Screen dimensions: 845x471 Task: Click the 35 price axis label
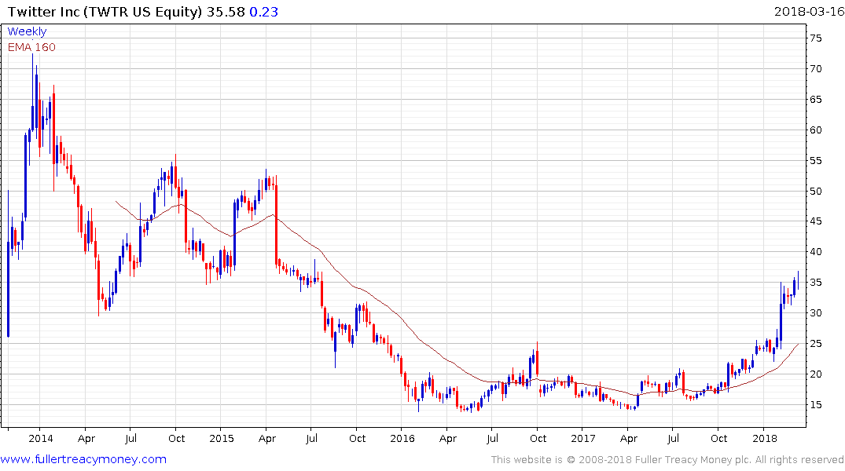point(815,283)
